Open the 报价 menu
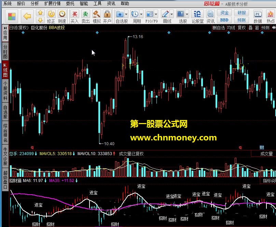276x227 pixels. [21, 3]
